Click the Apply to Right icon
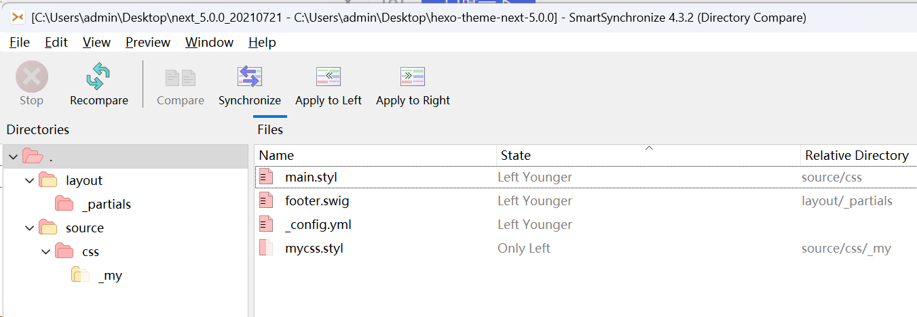The width and height of the screenshot is (917, 317). tap(413, 77)
